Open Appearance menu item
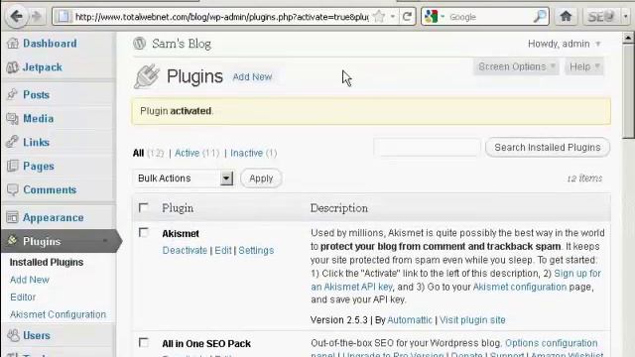Viewport: 635px width, 357px height. [53, 217]
